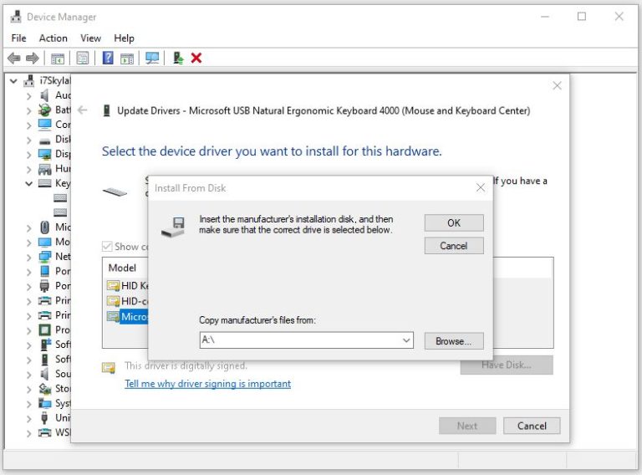Image resolution: width=642 pixels, height=475 pixels.
Task: Click the Browse... button
Action: coord(454,341)
